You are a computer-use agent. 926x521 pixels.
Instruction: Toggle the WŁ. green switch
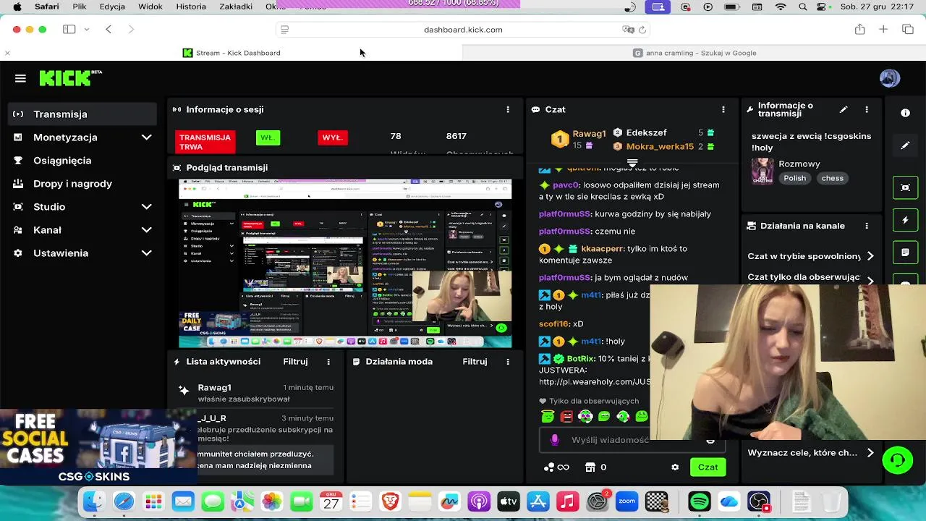point(268,137)
